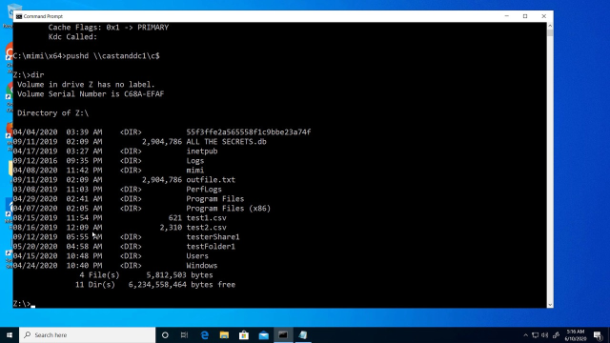Click 'testerShare1' directory entry
Viewport: 610px width, 343px height.
pyautogui.click(x=213, y=237)
